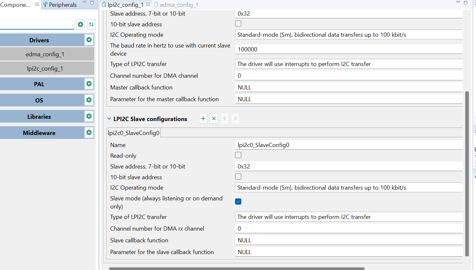Open slave Type of LPI2C transfer dropdown

tap(349, 217)
